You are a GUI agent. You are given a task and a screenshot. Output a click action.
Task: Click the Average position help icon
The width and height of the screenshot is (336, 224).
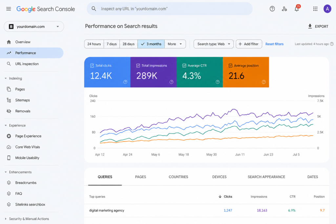(263, 82)
